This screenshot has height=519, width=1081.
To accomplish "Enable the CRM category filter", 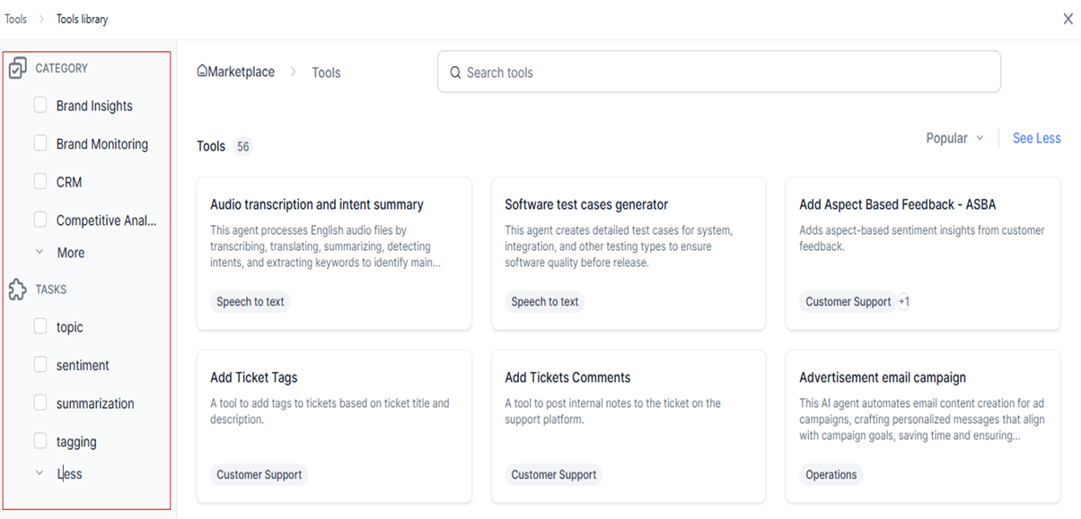I will 40,181.
